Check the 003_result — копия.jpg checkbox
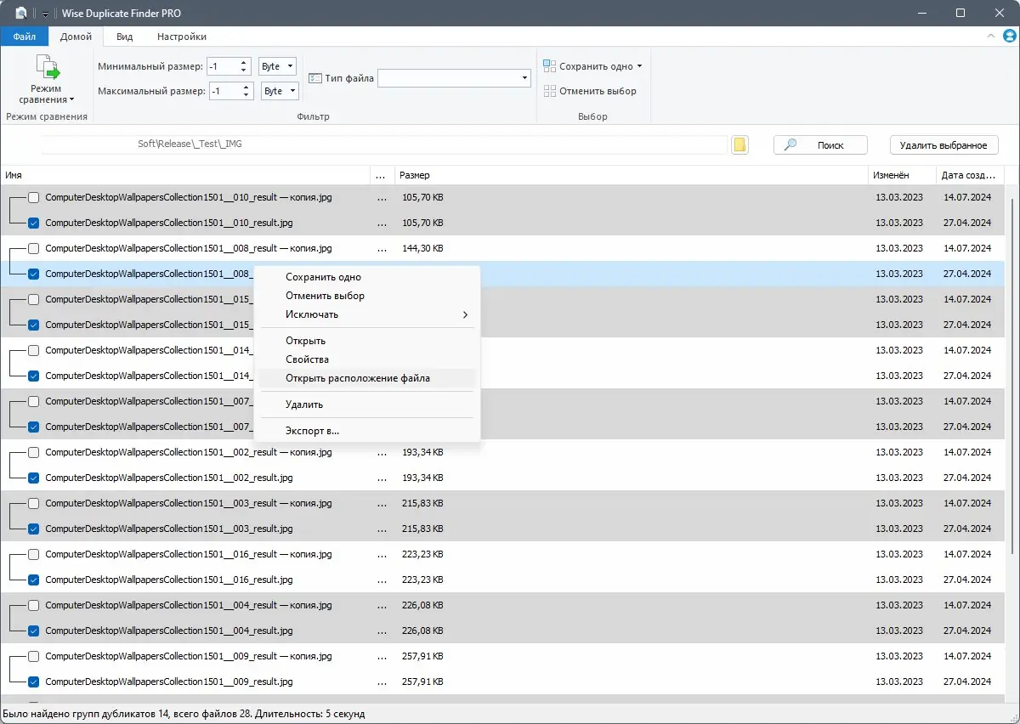Image resolution: width=1020 pixels, height=724 pixels. click(x=33, y=503)
